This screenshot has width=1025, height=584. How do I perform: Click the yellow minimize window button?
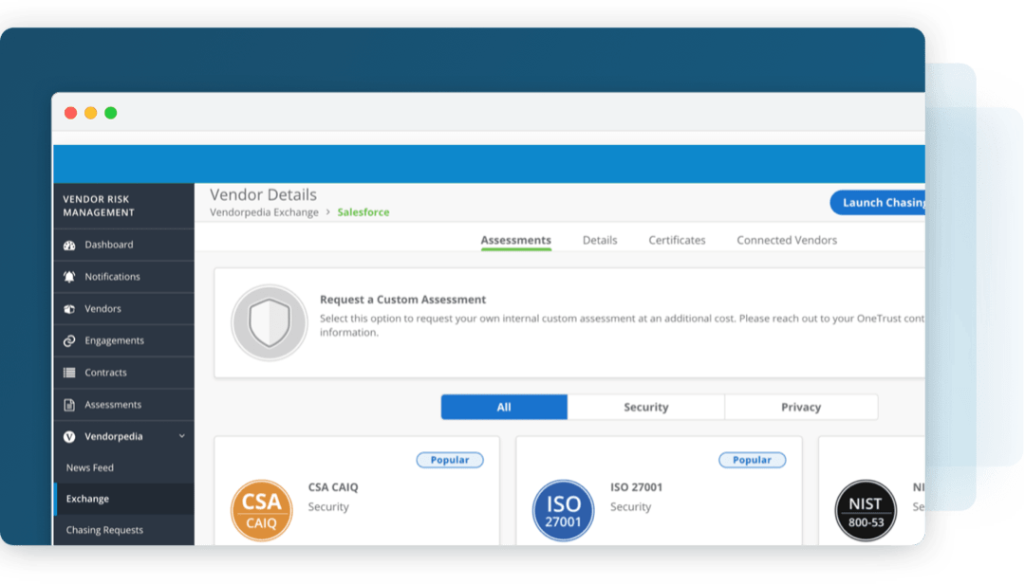point(91,113)
